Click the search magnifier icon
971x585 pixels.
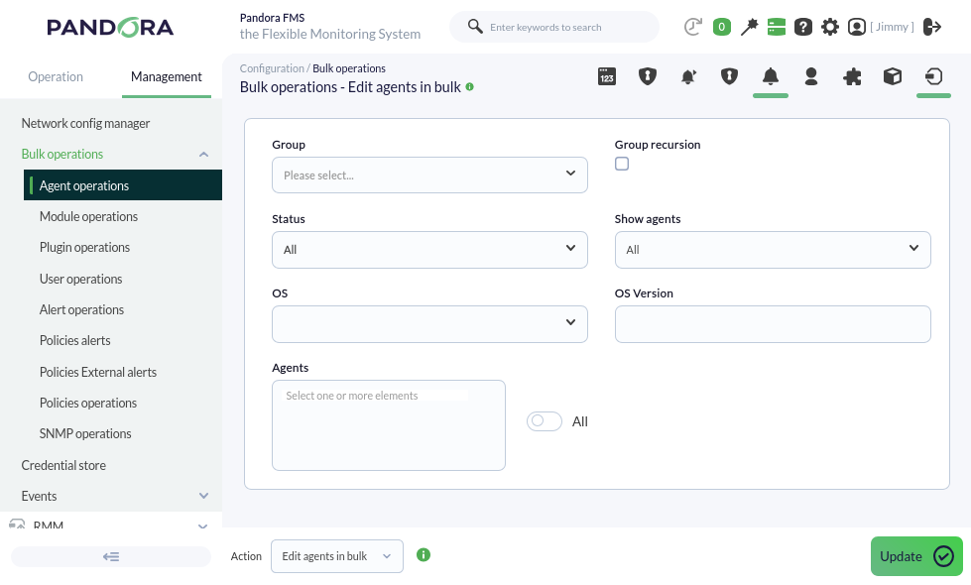[475, 26]
